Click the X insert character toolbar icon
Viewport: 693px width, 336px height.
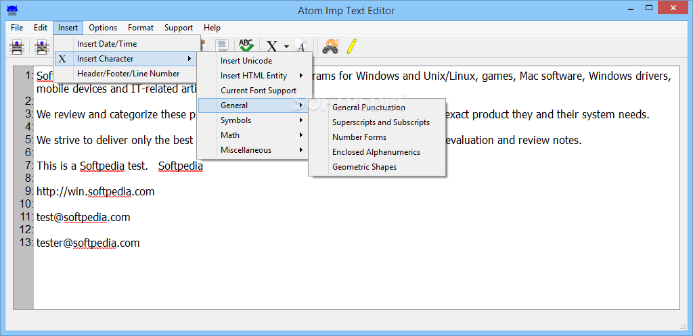(272, 47)
